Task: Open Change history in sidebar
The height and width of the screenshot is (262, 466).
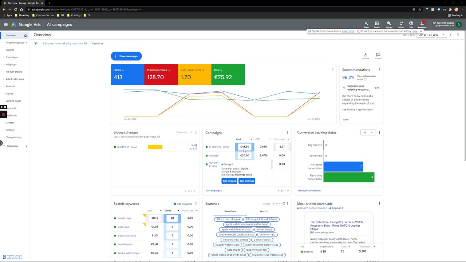Action: 13,137
